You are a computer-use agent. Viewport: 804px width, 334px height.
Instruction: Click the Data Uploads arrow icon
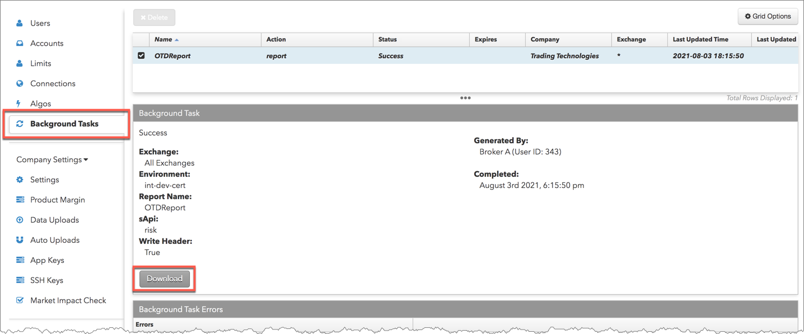click(20, 220)
